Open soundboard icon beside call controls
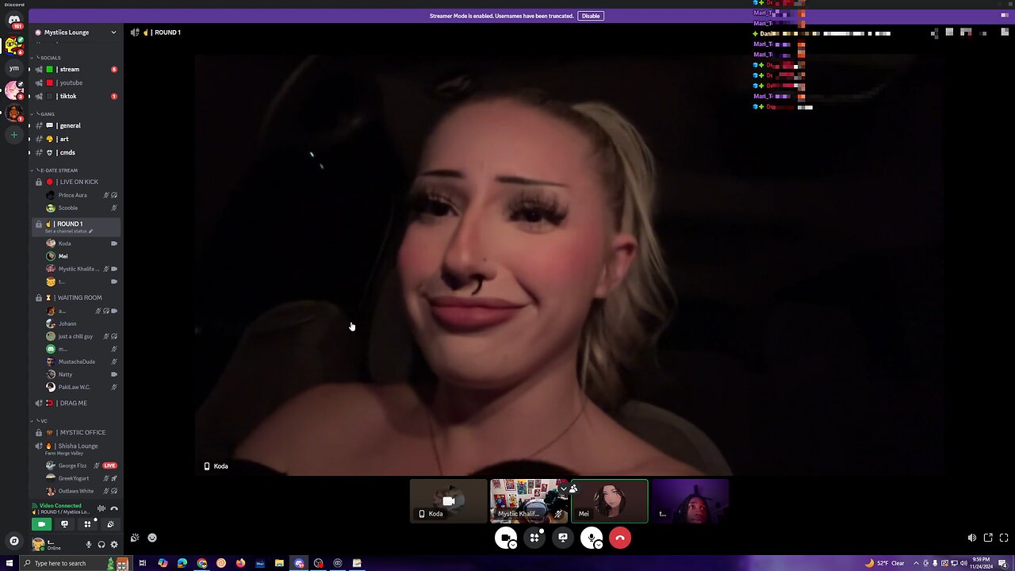The height and width of the screenshot is (571, 1015). tap(135, 538)
